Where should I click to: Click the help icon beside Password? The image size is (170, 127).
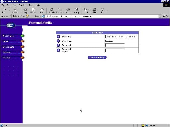point(58,45)
